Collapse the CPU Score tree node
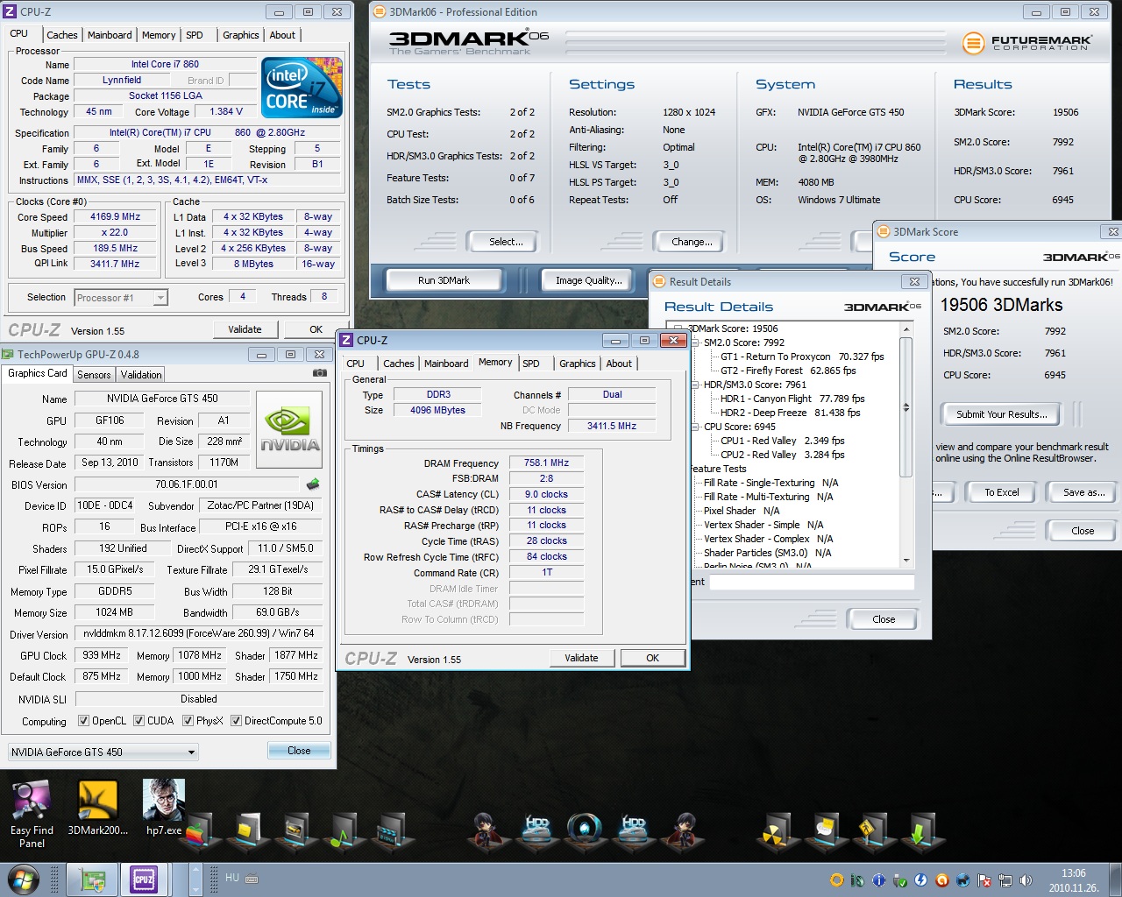Image resolution: width=1122 pixels, height=897 pixels. [x=696, y=427]
